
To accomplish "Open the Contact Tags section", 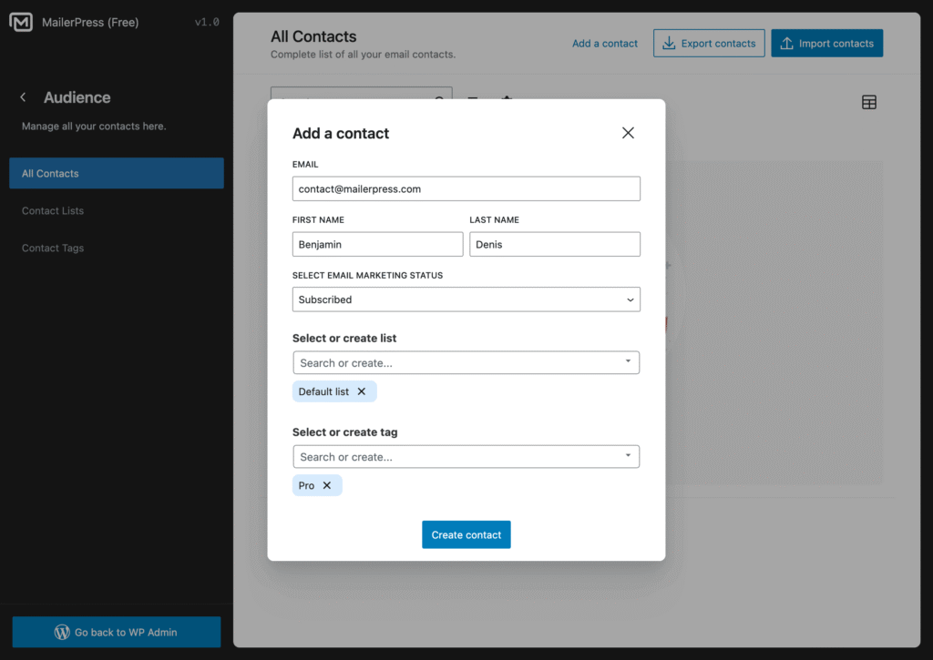I will (52, 248).
